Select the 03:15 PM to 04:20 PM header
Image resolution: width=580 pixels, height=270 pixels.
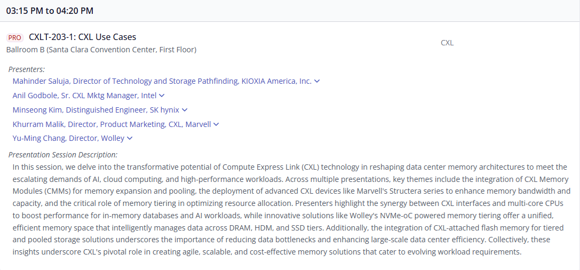point(50,11)
